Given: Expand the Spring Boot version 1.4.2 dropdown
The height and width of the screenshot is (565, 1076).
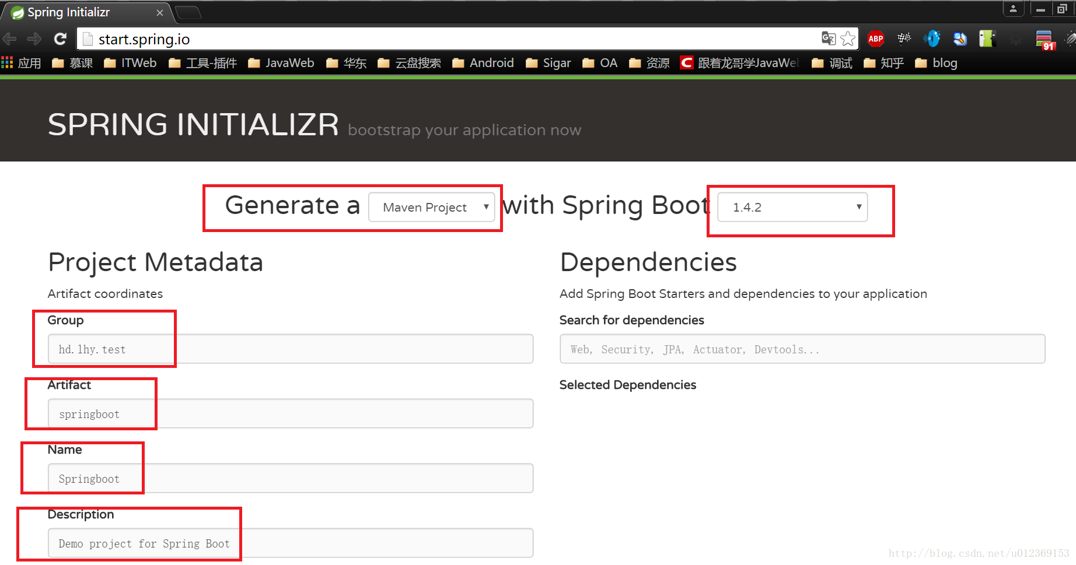Looking at the screenshot, I should (792, 207).
